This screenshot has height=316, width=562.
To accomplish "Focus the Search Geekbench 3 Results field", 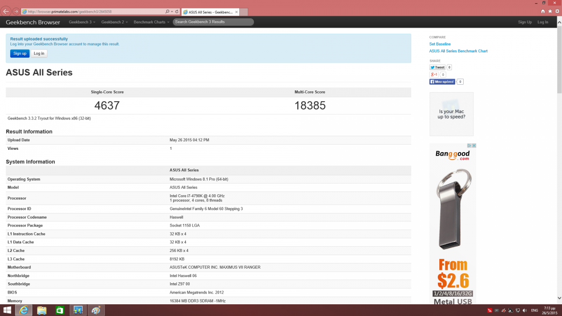I will point(213,22).
